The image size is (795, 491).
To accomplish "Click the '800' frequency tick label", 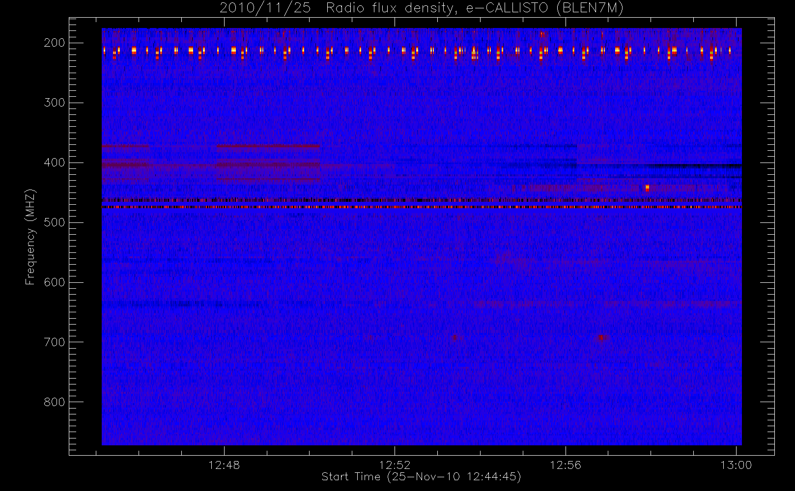I will (x=55, y=402).
